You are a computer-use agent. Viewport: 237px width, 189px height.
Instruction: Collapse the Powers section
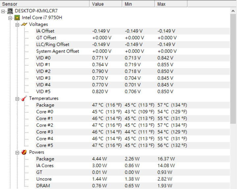click(x=17, y=153)
